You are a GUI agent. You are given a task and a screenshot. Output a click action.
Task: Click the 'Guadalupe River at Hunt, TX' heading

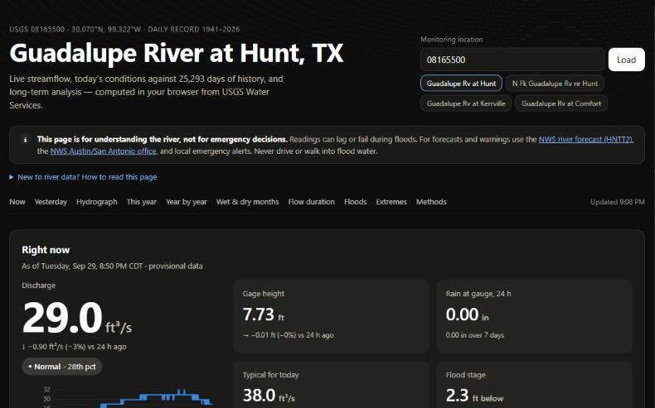[177, 53]
